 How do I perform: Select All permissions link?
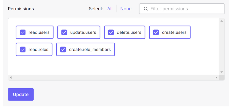coord(110,9)
